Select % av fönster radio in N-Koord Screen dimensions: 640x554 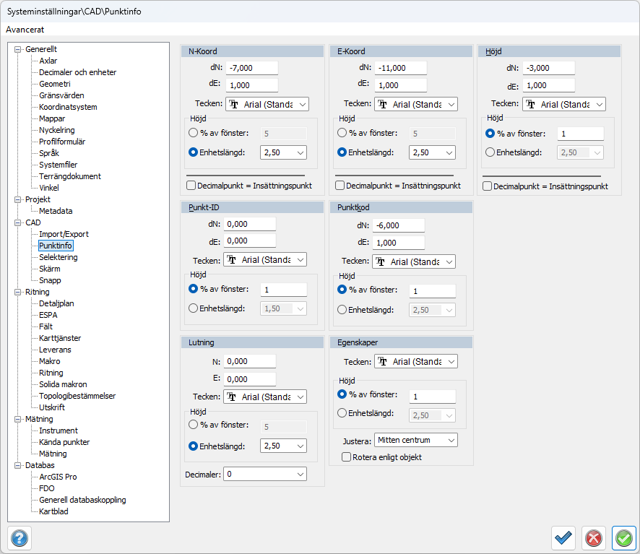193,133
